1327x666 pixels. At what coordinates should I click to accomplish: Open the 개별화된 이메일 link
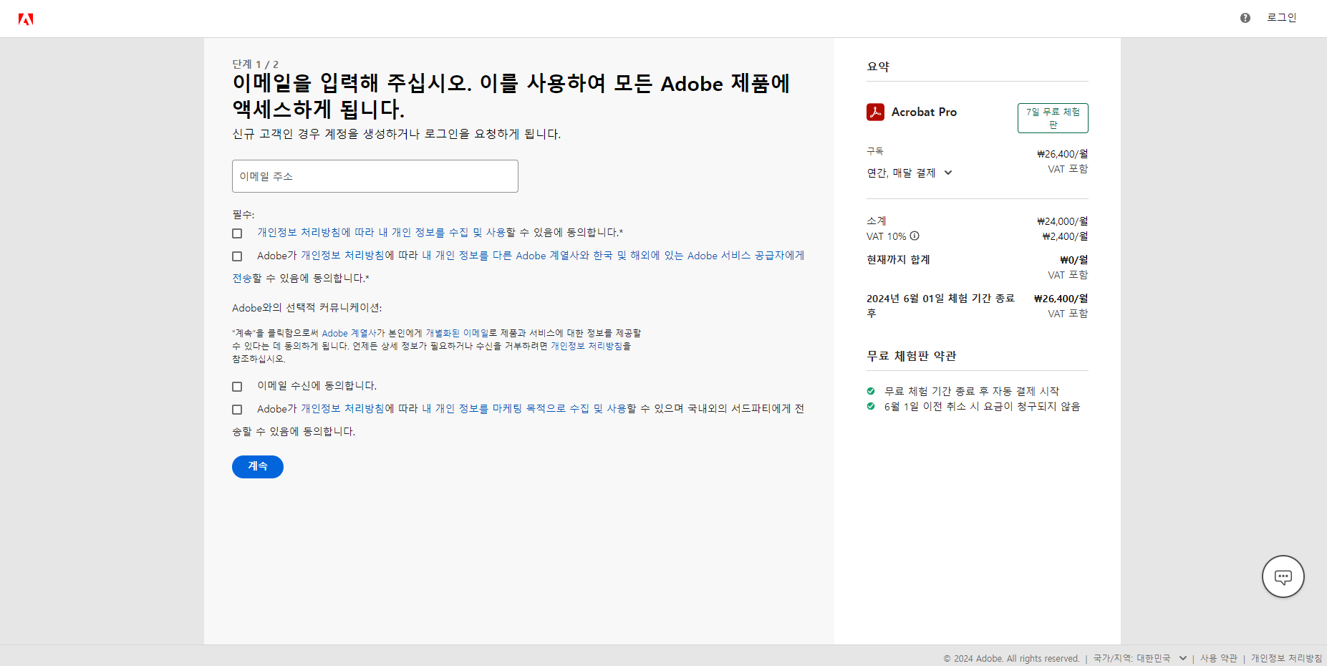tap(457, 333)
